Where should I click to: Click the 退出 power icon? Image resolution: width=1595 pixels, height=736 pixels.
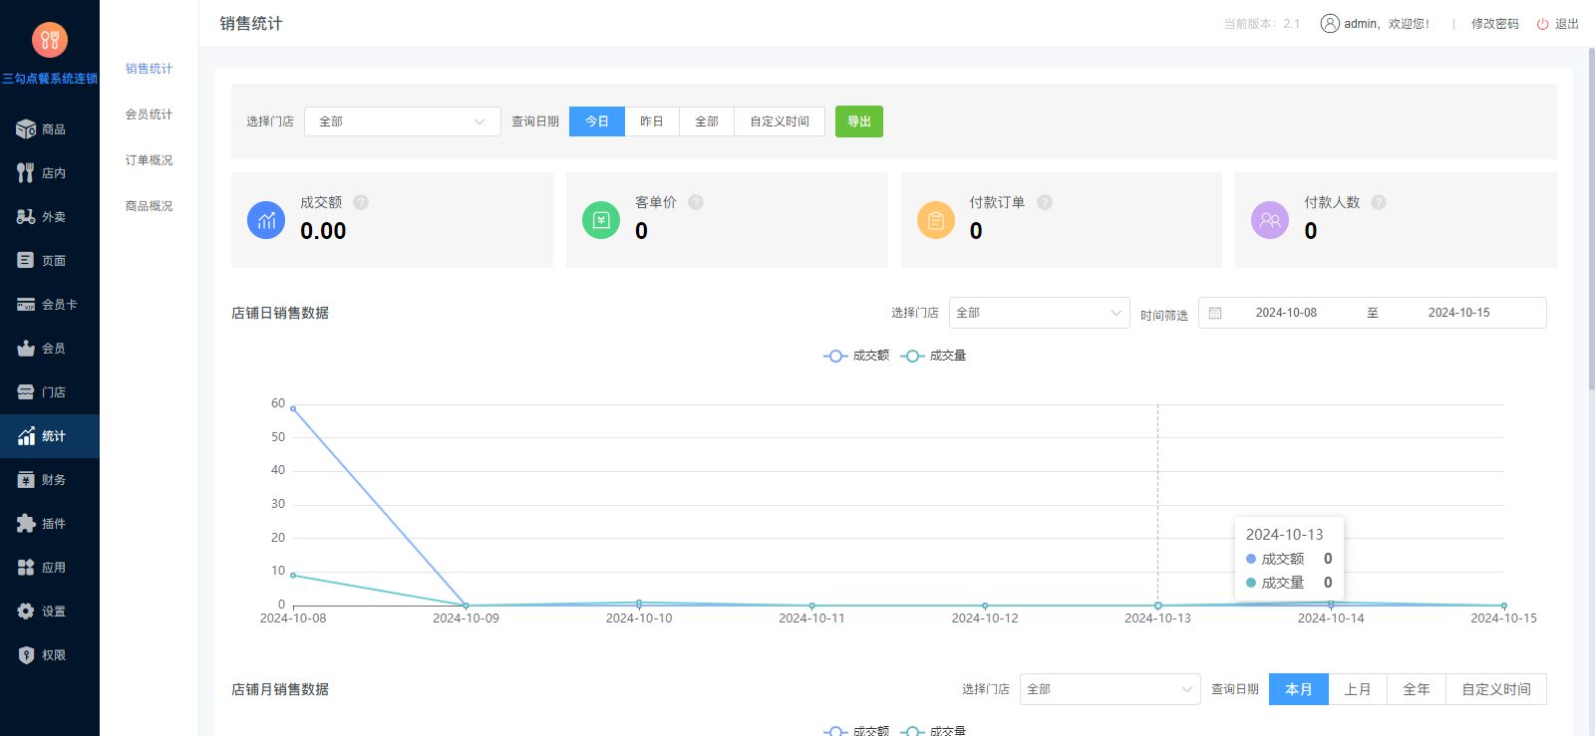[1543, 24]
